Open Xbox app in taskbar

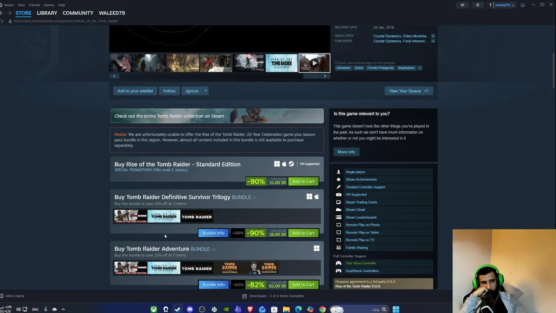click(153, 310)
